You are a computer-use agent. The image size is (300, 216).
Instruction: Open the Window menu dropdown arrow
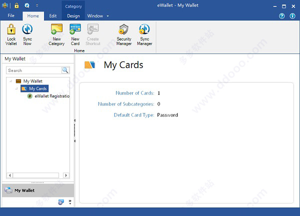107,16
